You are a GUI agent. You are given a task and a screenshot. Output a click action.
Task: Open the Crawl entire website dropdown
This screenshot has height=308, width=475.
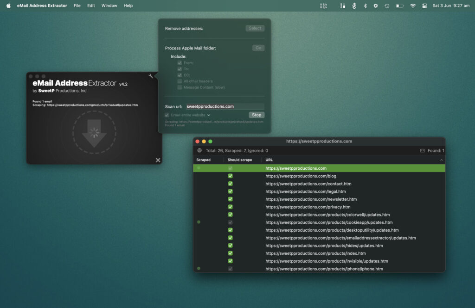[209, 115]
